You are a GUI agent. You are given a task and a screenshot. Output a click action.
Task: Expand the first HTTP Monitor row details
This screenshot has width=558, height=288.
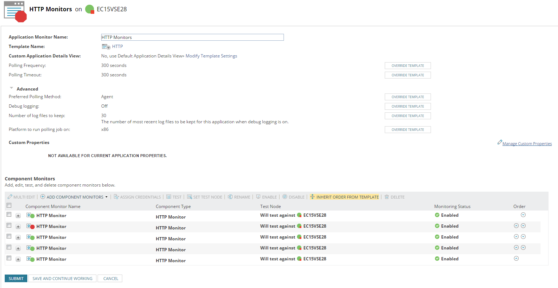tap(18, 216)
